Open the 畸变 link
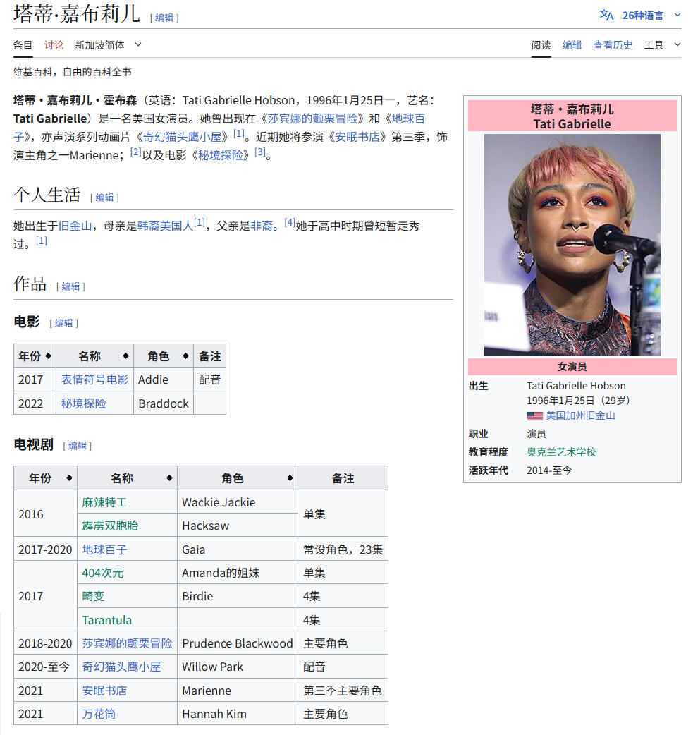 [x=93, y=596]
